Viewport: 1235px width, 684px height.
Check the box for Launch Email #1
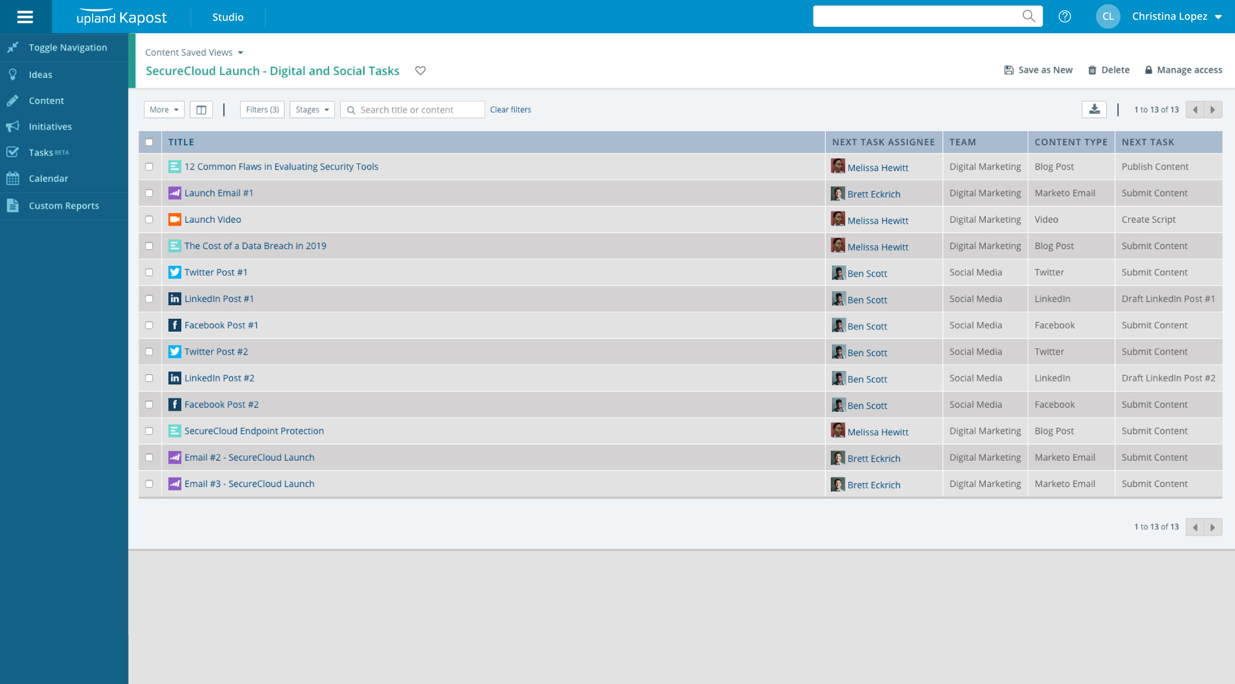(x=149, y=193)
